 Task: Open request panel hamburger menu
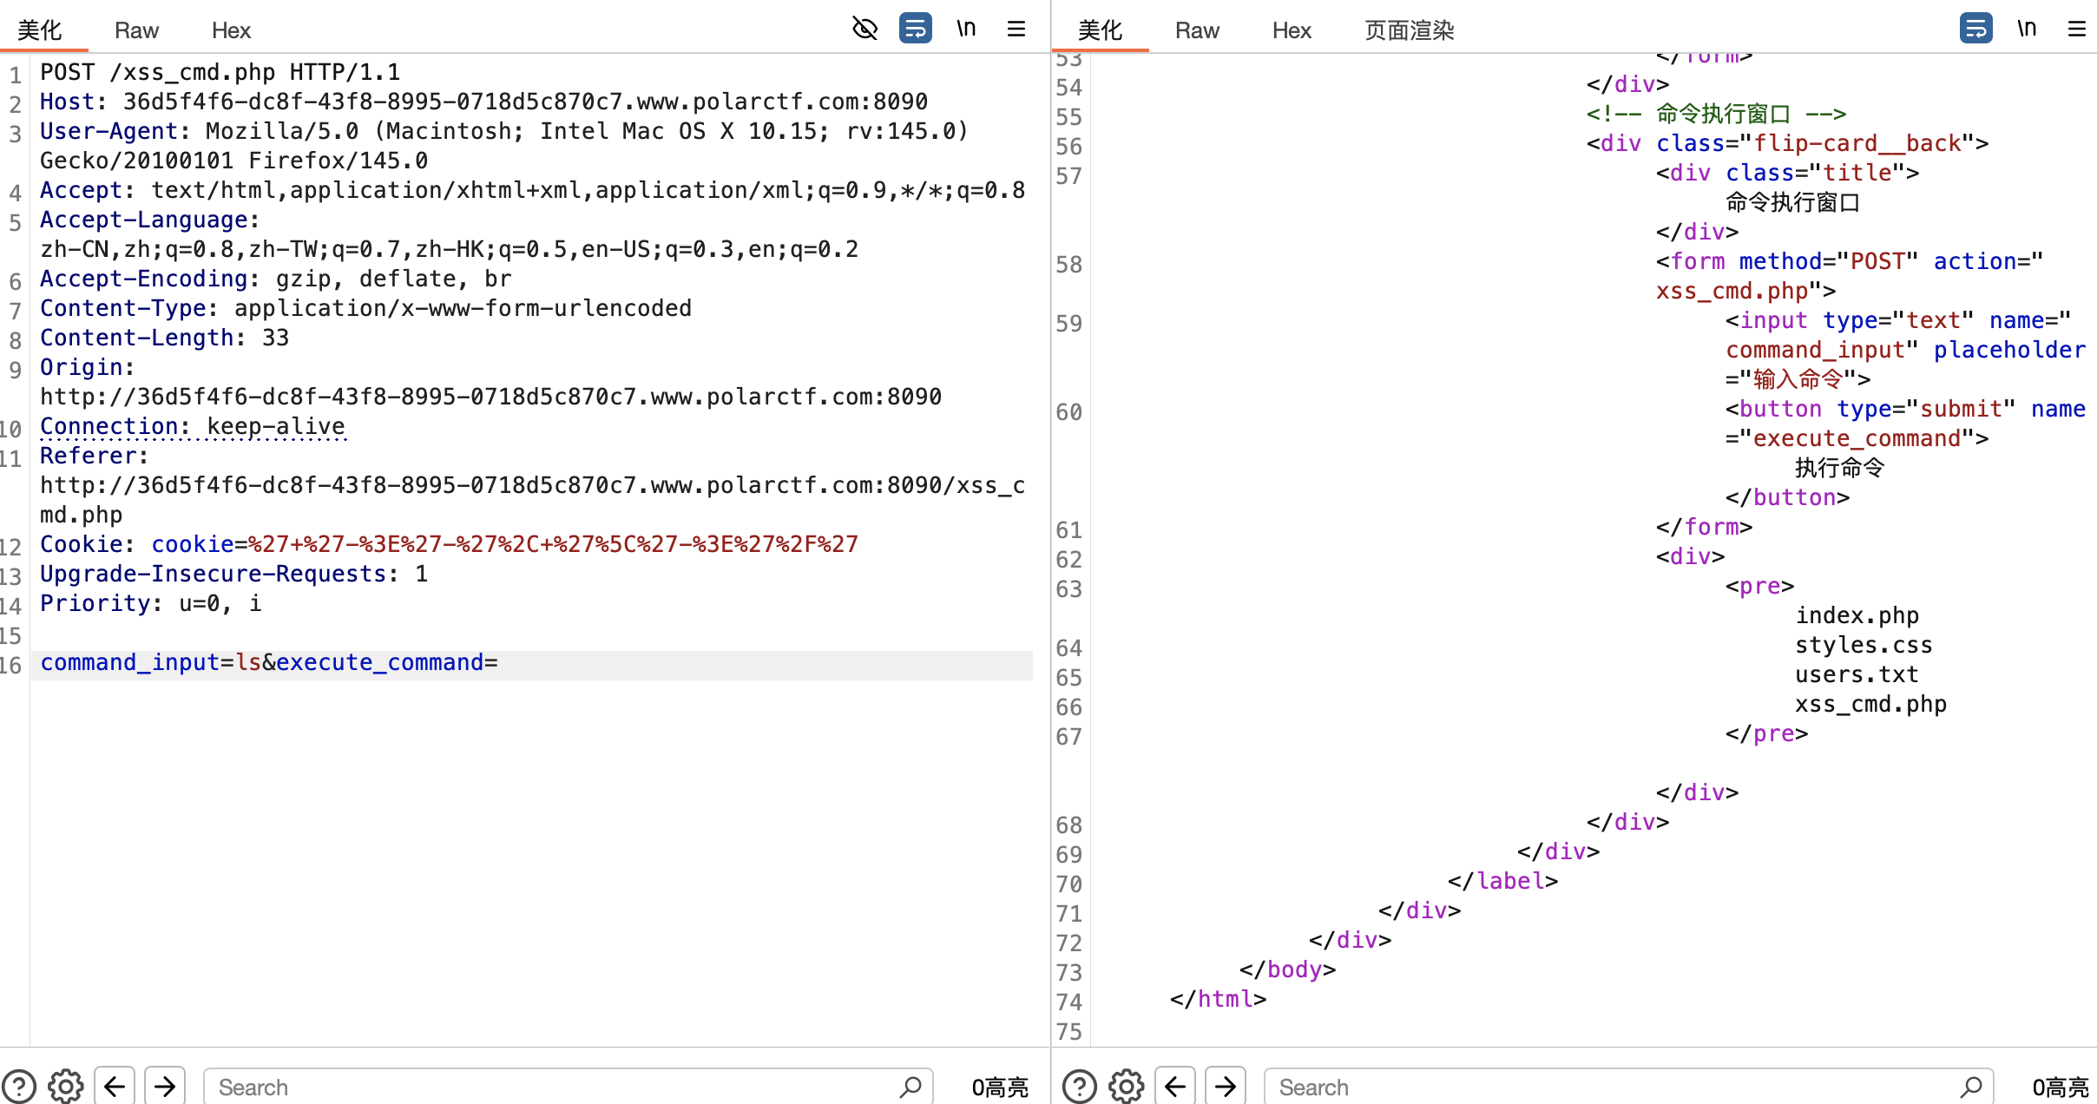(x=1016, y=29)
